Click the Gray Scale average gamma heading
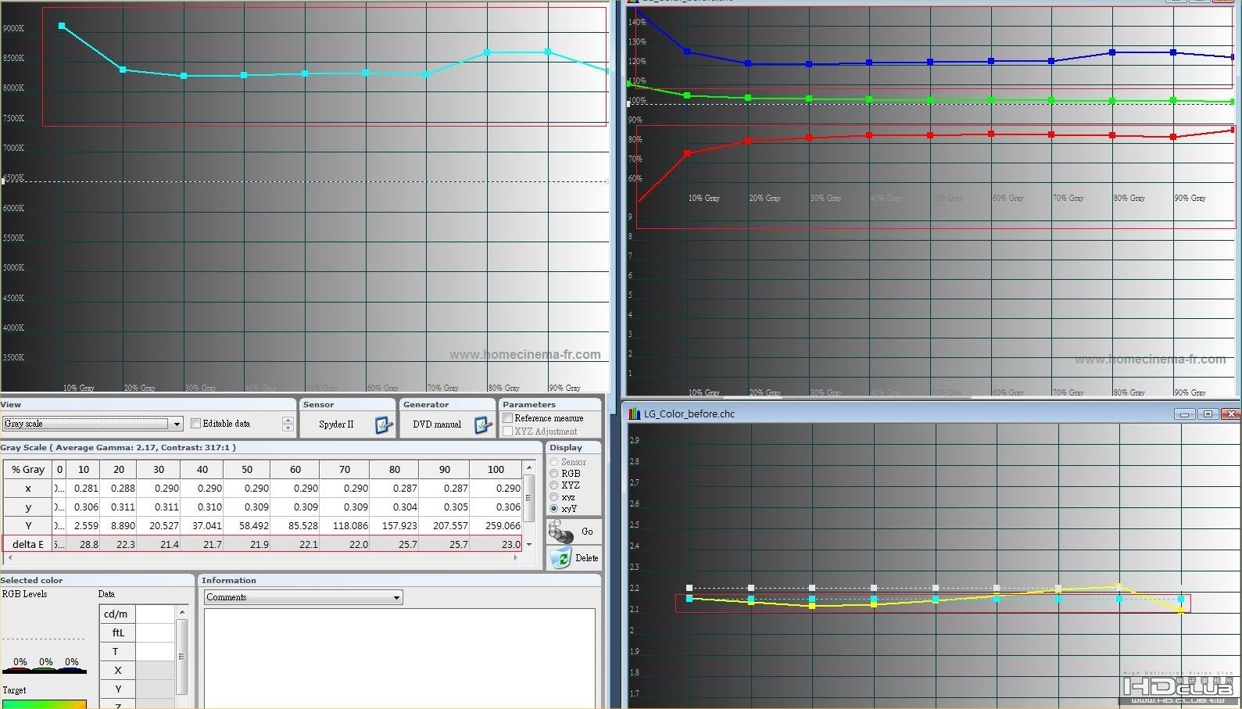The image size is (1242, 709). point(118,448)
